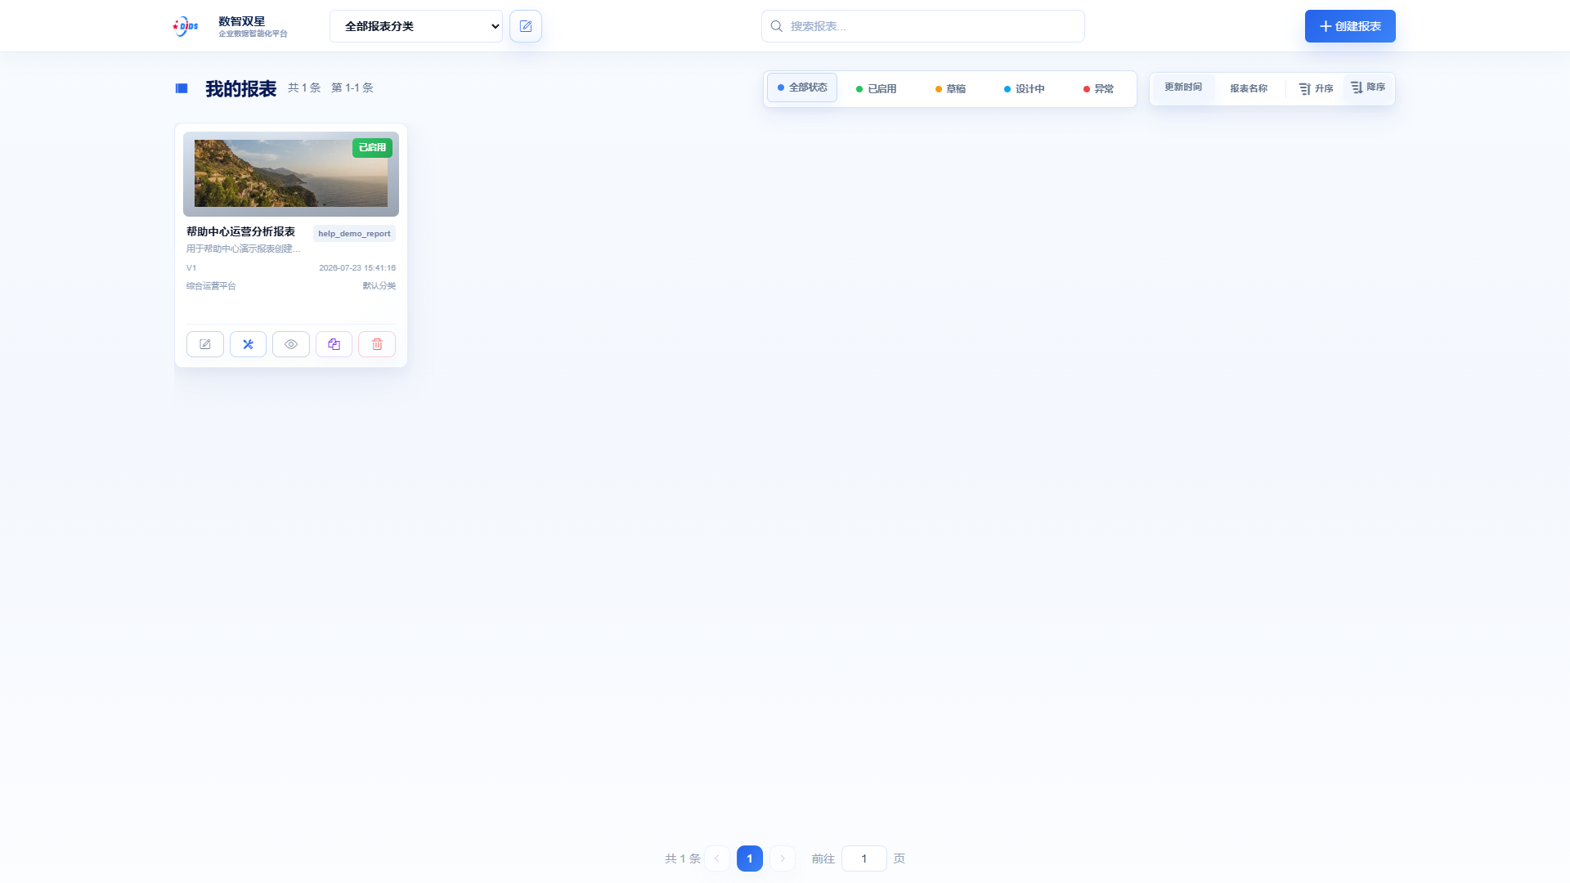
Task: Click the timestamp 2026-07-23 15:41:16
Action: pos(357,268)
